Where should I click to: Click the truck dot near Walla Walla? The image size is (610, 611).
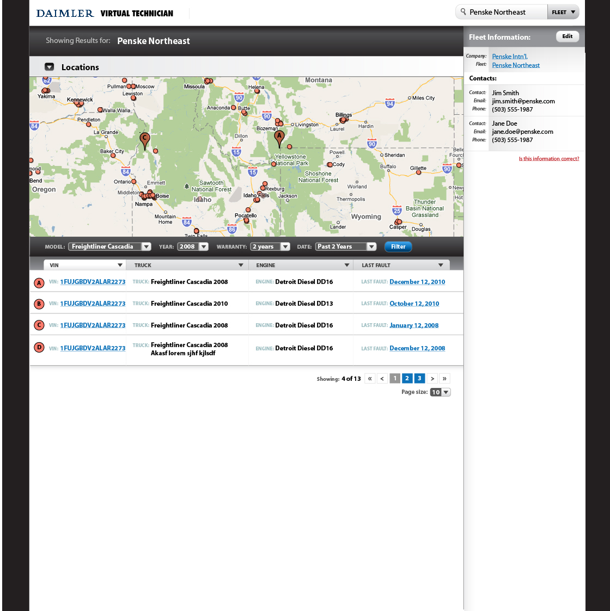pos(100,110)
